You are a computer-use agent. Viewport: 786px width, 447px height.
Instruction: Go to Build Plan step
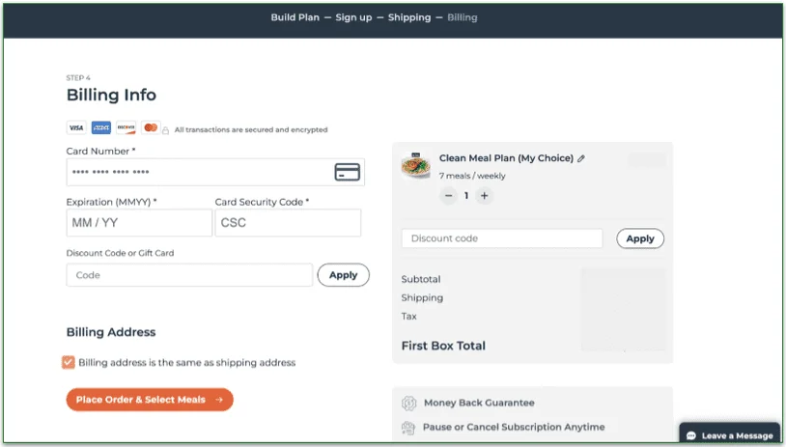point(295,17)
